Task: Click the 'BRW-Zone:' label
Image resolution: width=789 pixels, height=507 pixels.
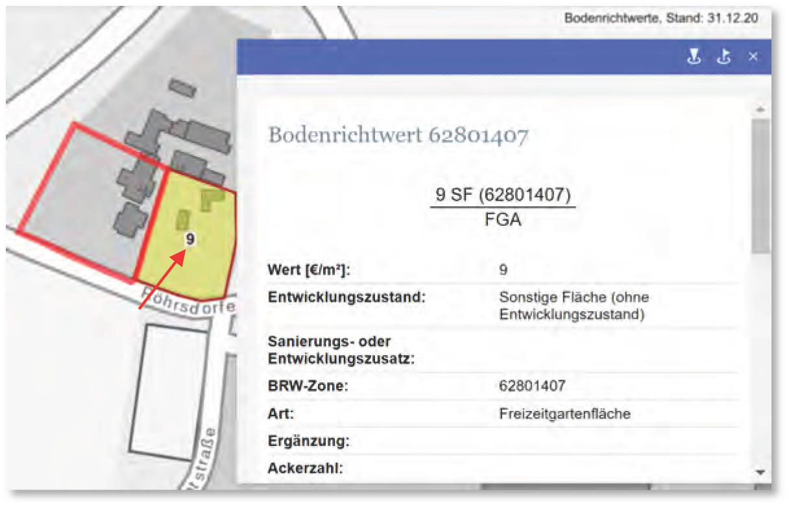Action: (x=308, y=386)
